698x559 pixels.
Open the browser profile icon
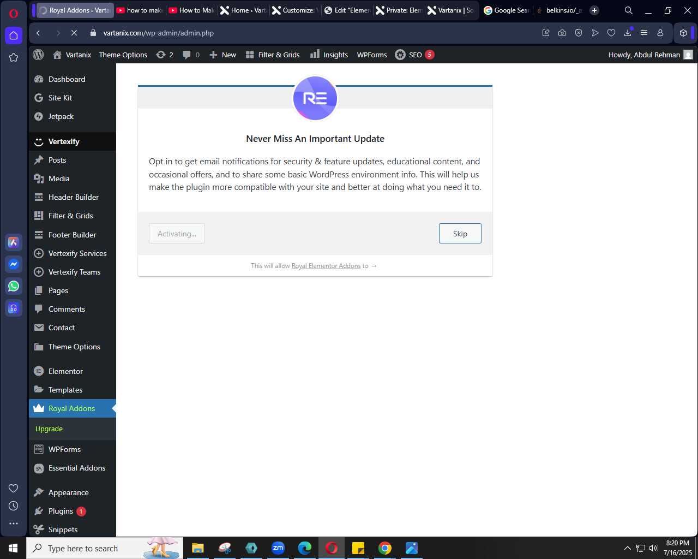click(660, 33)
